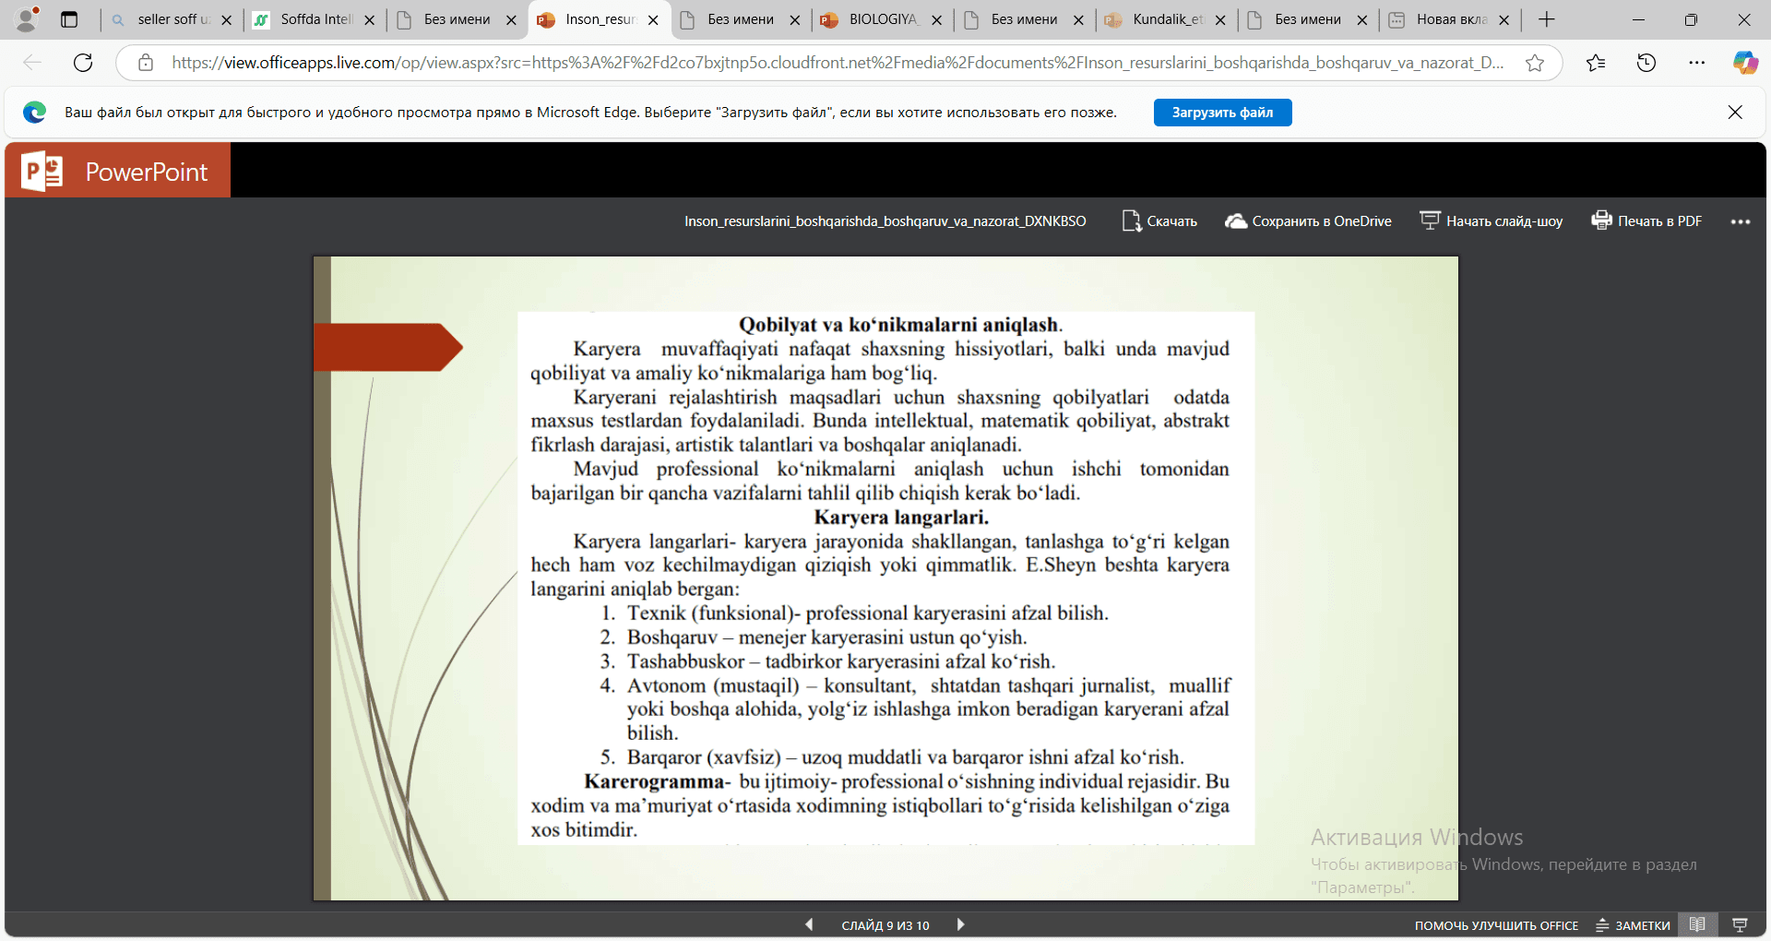
Task: Go to the next slide arrow
Action: pos(960,924)
